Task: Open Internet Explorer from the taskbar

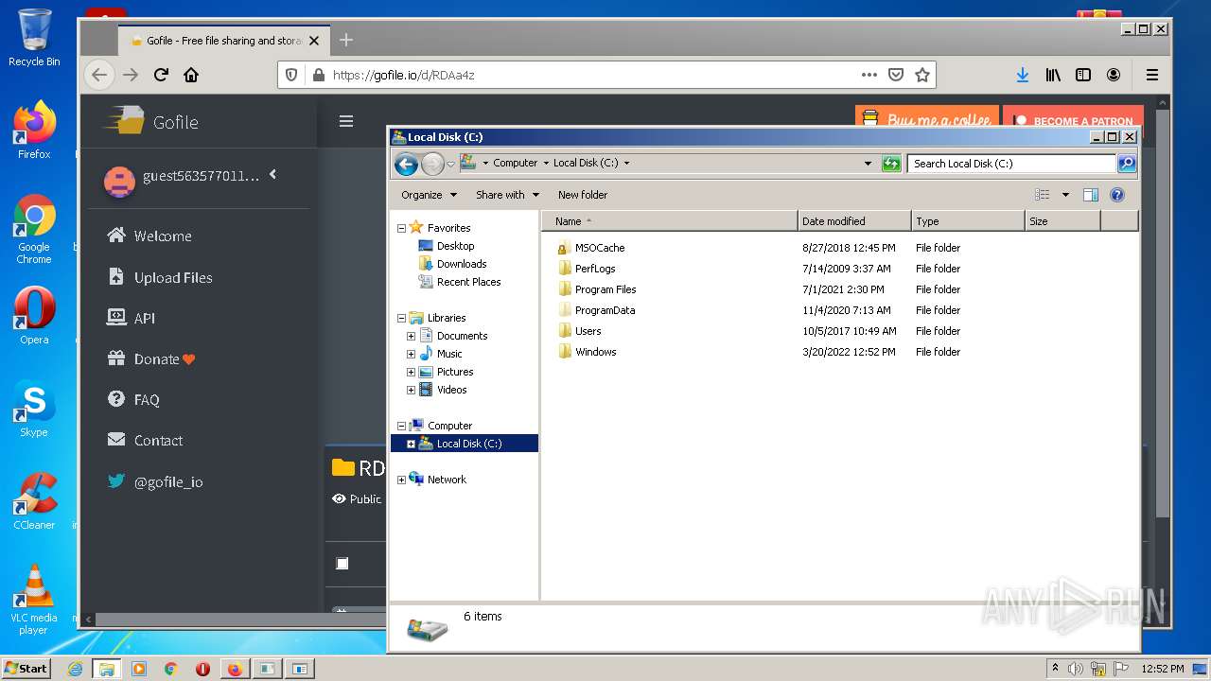Action: [75, 669]
